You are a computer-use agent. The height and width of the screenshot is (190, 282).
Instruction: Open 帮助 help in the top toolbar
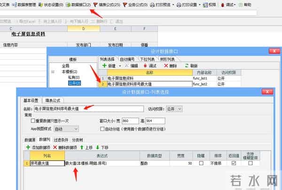coord(245,5)
